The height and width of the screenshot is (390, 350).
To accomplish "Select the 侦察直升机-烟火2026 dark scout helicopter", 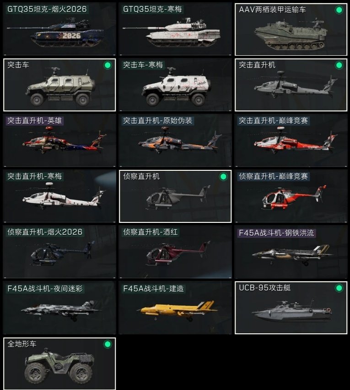I will click(59, 252).
